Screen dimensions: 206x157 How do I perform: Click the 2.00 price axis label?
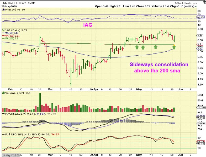point(200,73)
